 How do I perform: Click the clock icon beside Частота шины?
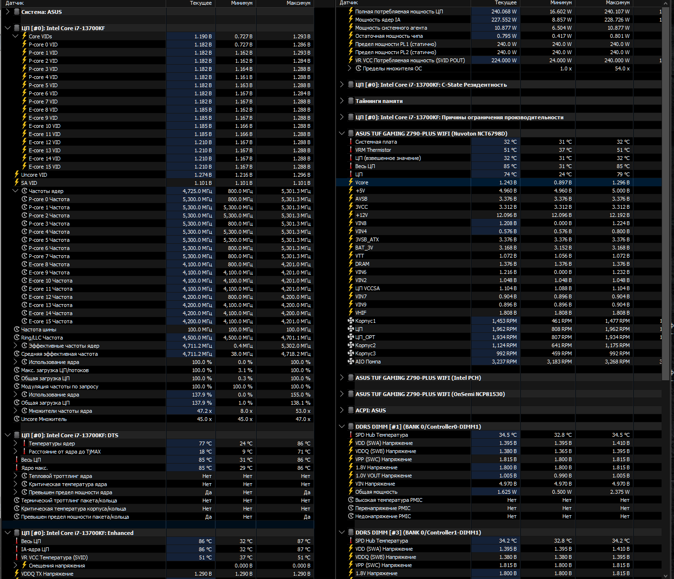tap(17, 329)
